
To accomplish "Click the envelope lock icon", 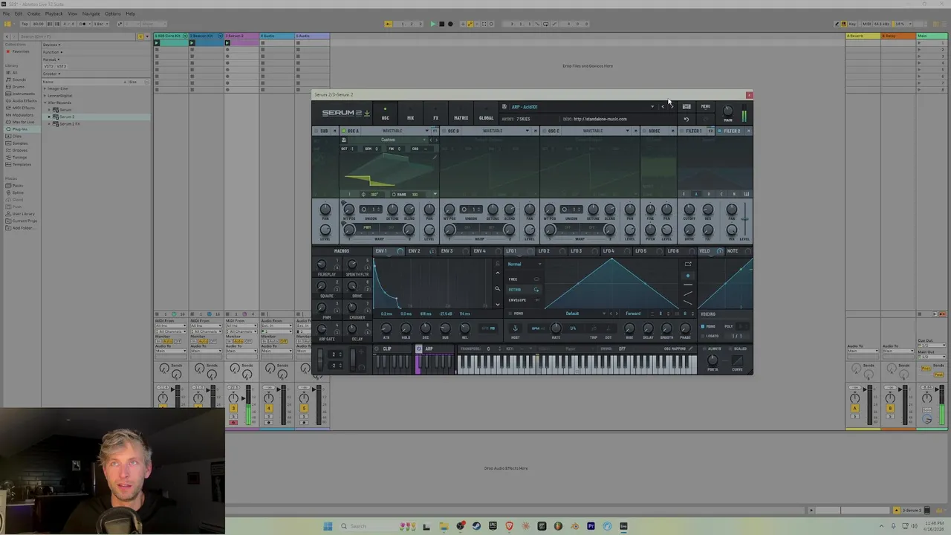I will (x=498, y=264).
